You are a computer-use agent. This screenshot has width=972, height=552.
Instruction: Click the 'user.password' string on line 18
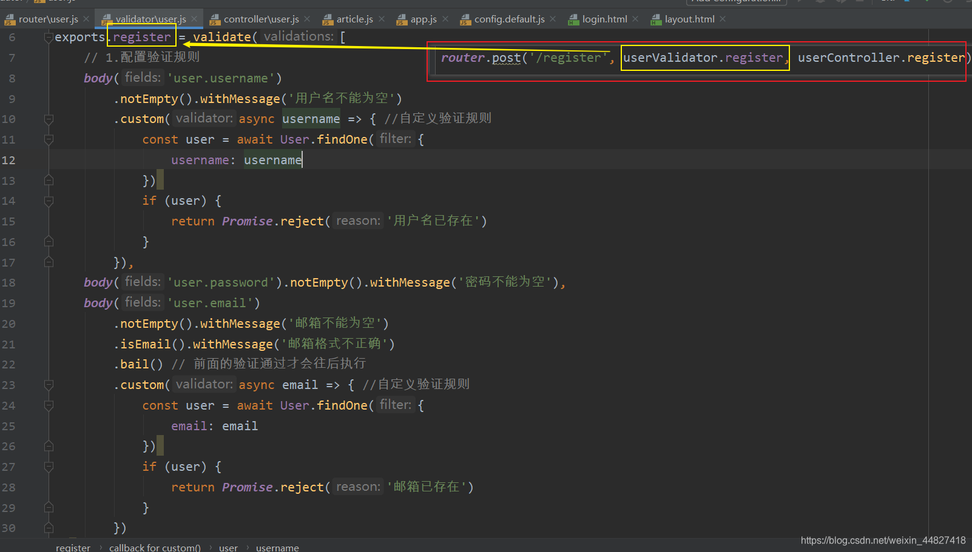tap(220, 283)
